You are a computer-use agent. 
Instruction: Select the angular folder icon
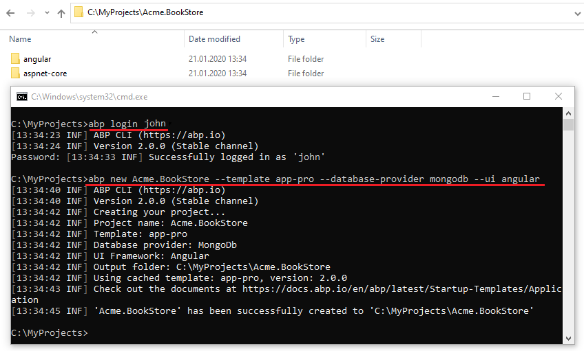coord(16,59)
